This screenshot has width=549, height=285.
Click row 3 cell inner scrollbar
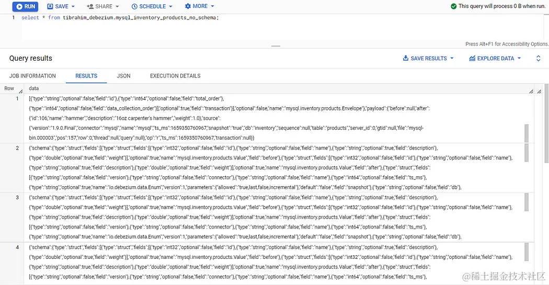527,202
